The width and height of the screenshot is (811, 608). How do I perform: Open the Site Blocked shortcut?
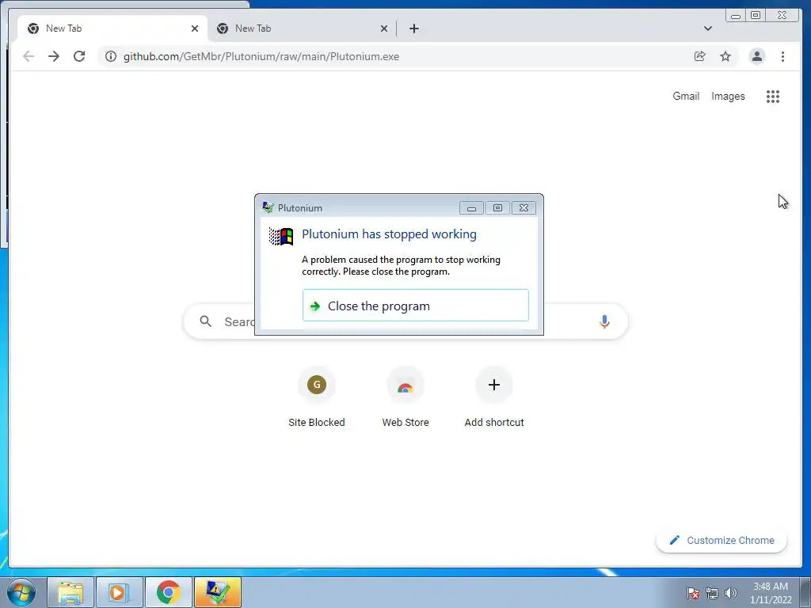[x=317, y=397]
